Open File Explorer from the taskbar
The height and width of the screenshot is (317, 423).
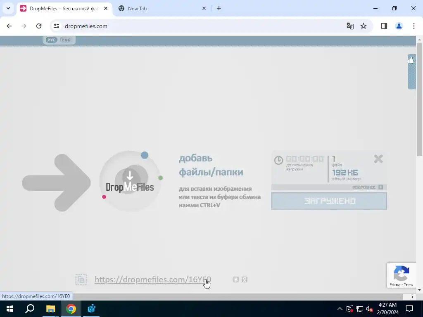50,309
